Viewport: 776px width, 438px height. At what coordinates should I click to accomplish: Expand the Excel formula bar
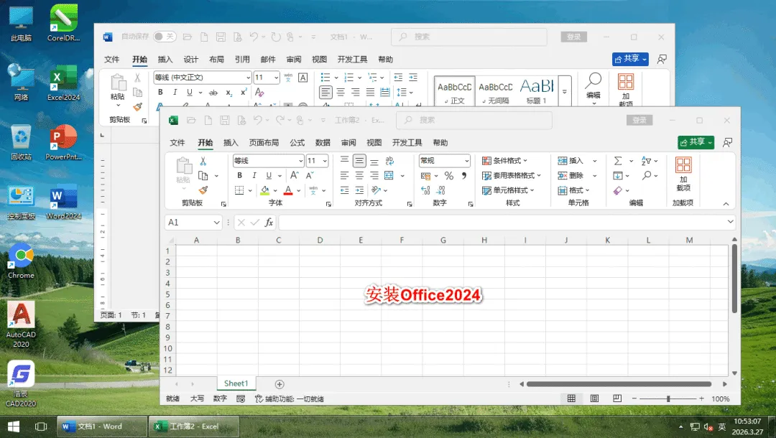(730, 222)
